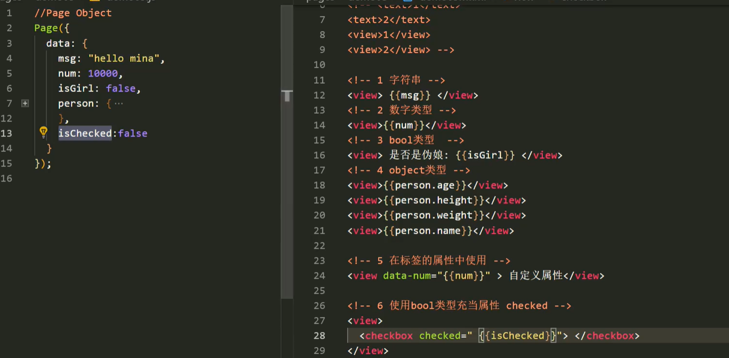
Task: Click line number 10 in the right editor
Action: [x=319, y=65]
